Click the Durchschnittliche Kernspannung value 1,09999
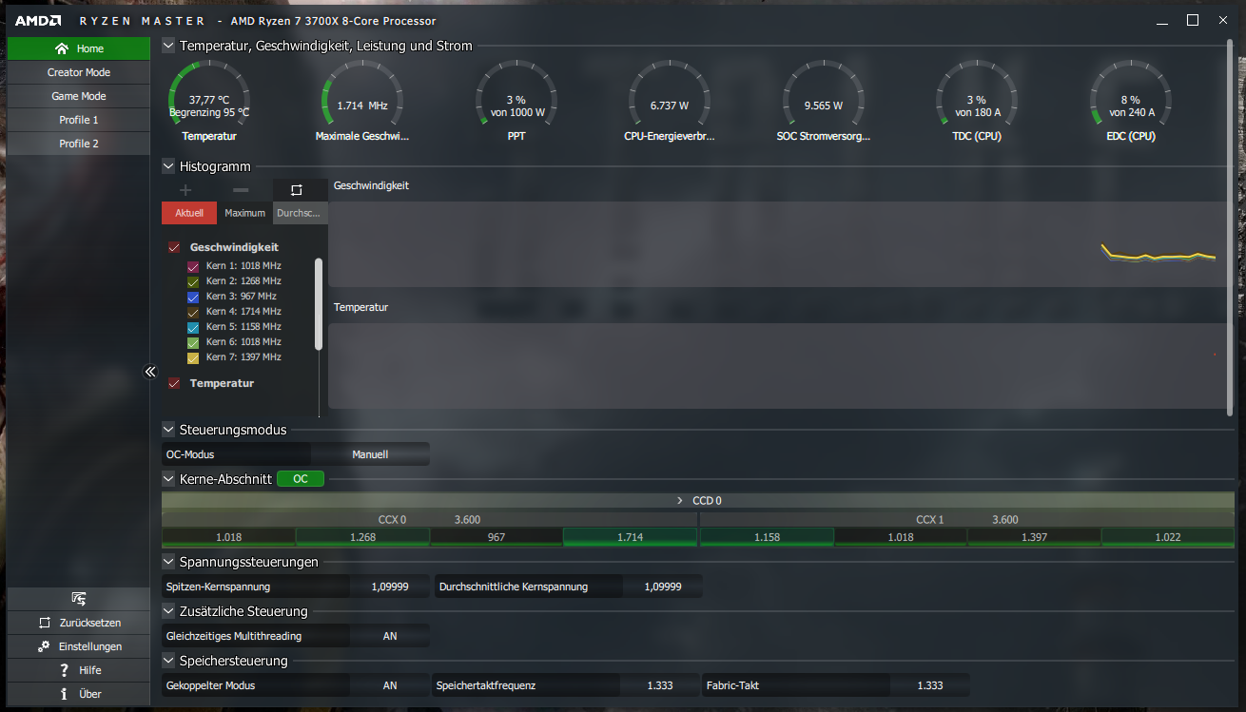The width and height of the screenshot is (1246, 712). [663, 587]
